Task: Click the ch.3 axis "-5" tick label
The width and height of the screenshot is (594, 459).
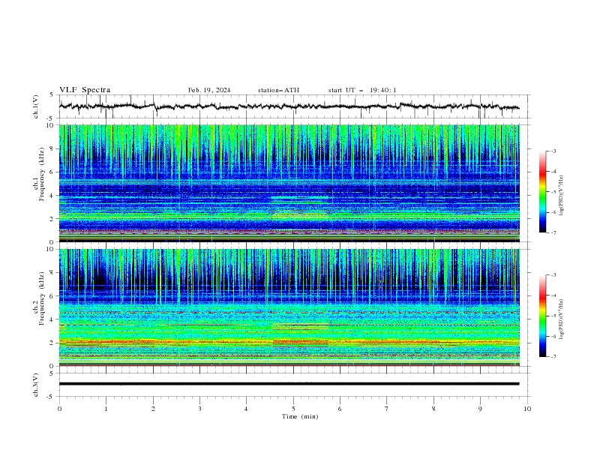Action: pyautogui.click(x=51, y=397)
